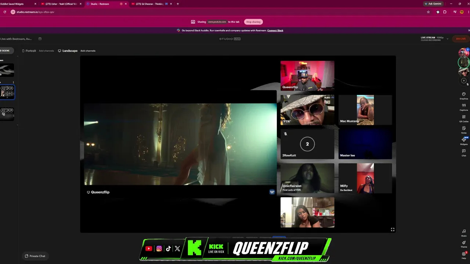This screenshot has height=264, width=470.
Task: Select the bottom scene thumbnail in sidebar
Action: click(x=7, y=114)
